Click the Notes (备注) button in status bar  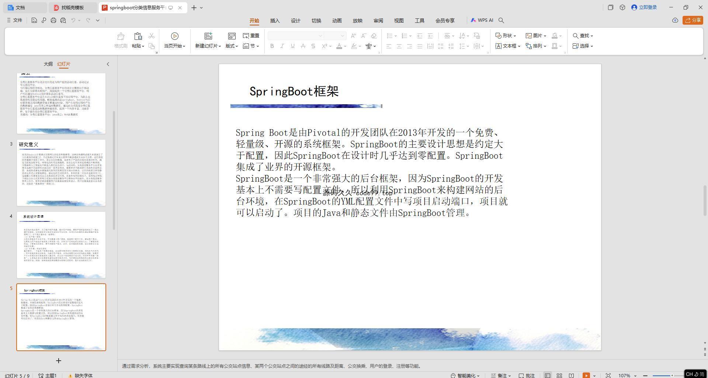(x=500, y=375)
